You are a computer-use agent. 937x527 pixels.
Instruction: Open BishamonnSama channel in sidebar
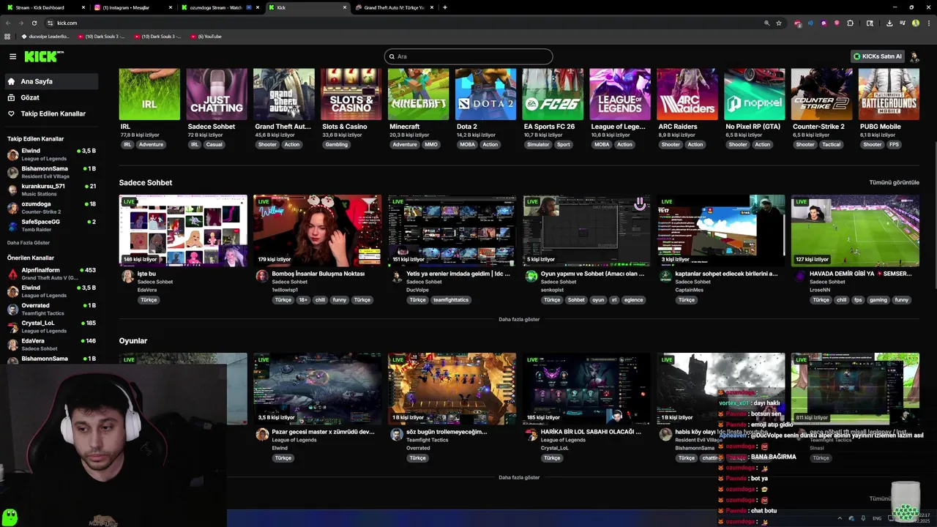point(51,172)
